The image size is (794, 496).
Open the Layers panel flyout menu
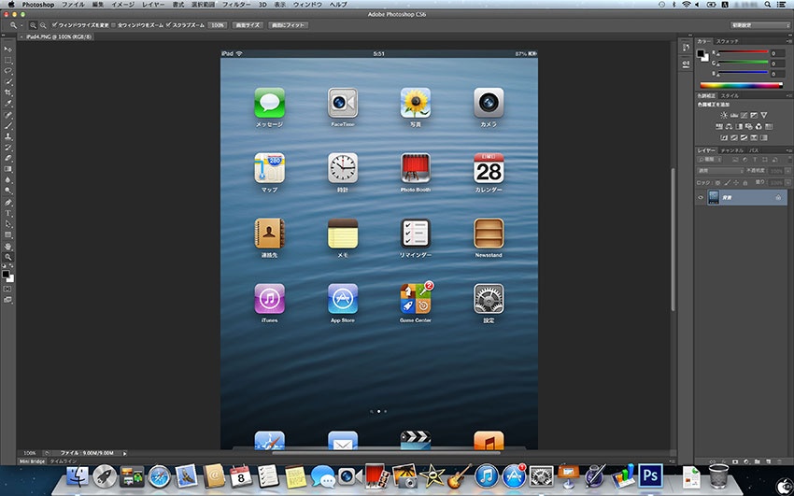click(789, 150)
